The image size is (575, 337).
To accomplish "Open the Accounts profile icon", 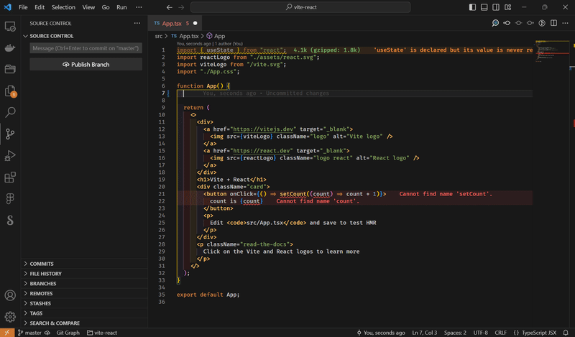I will pos(10,295).
